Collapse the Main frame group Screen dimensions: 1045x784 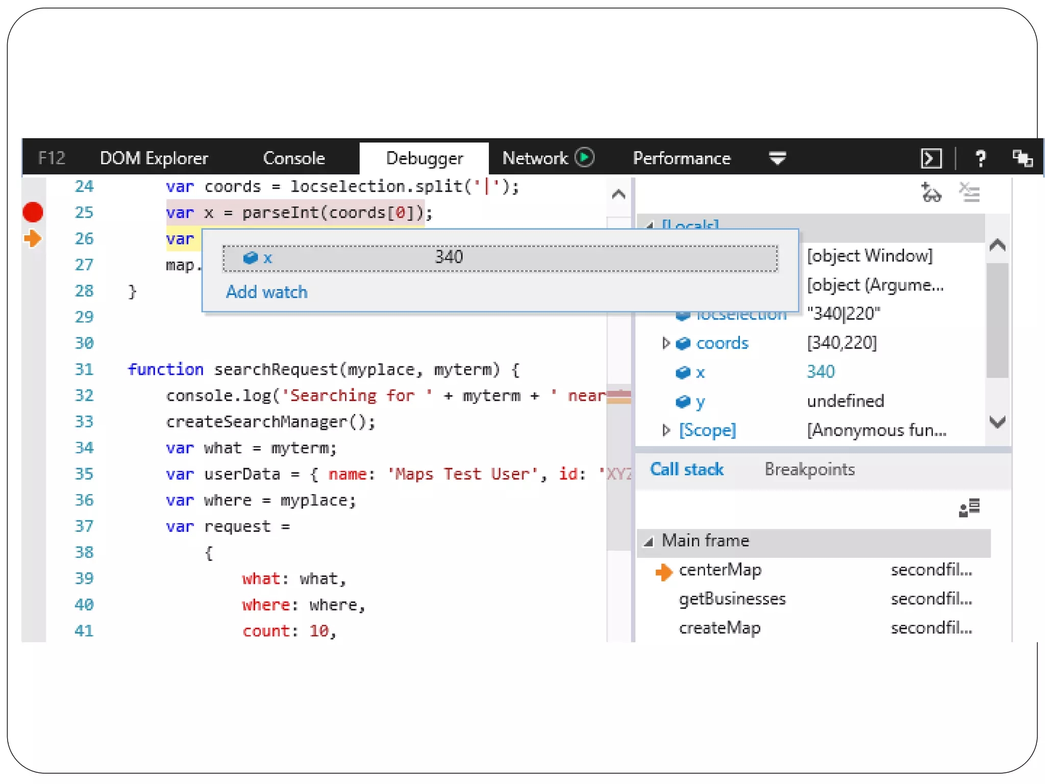(649, 542)
